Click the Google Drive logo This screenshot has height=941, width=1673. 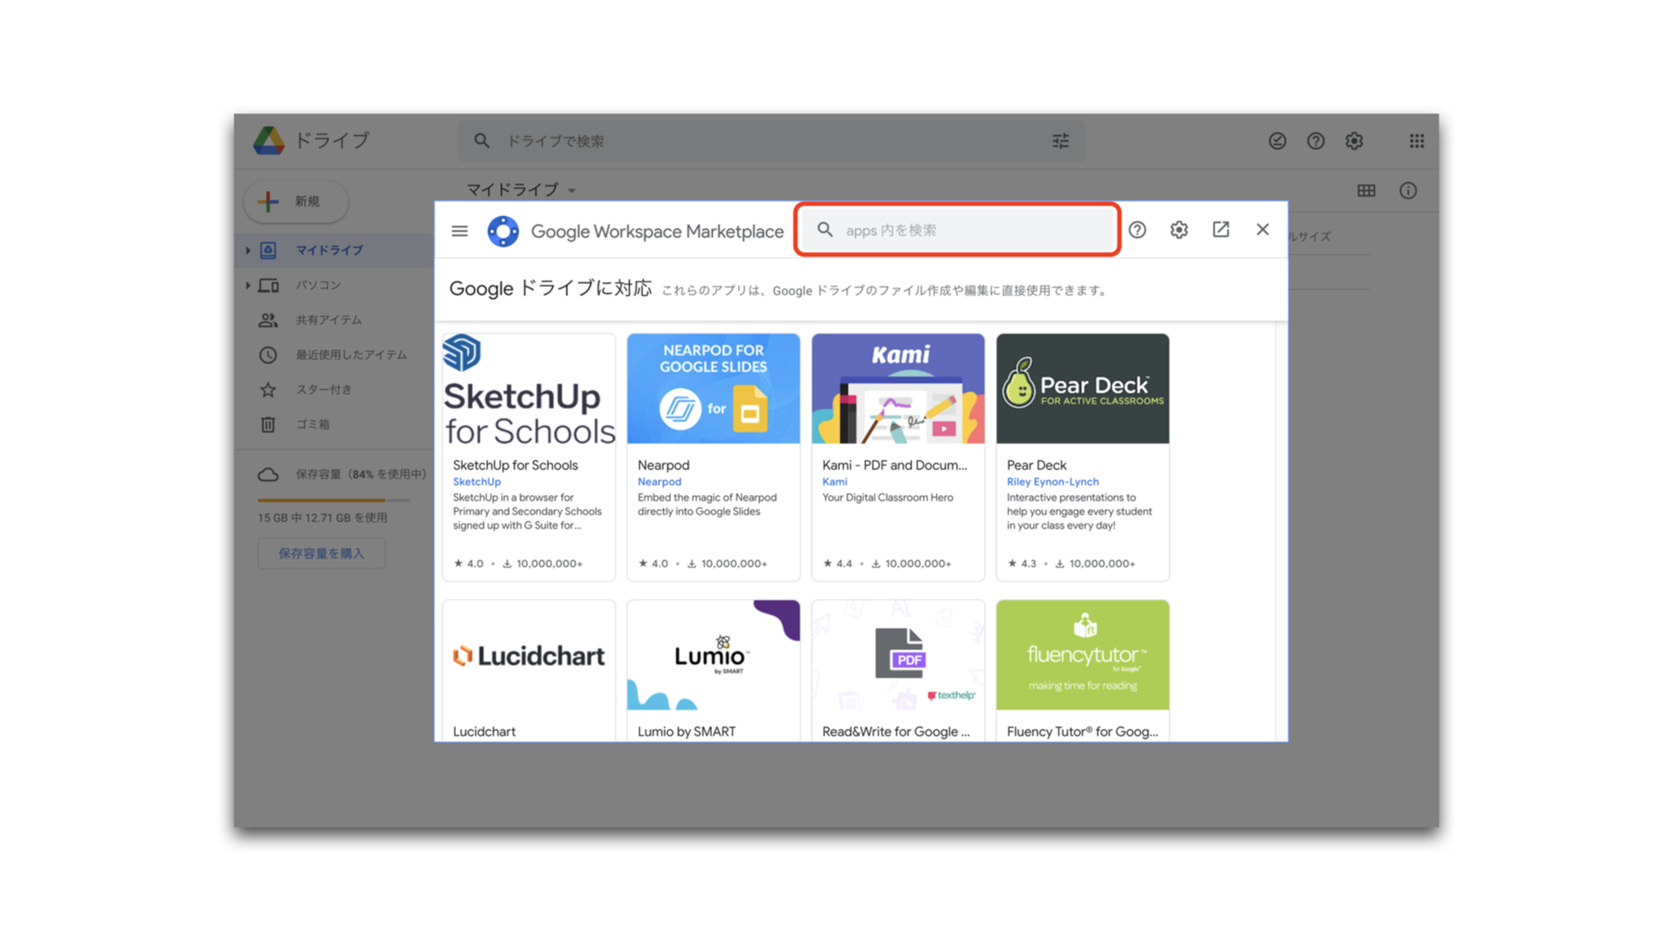tap(268, 140)
